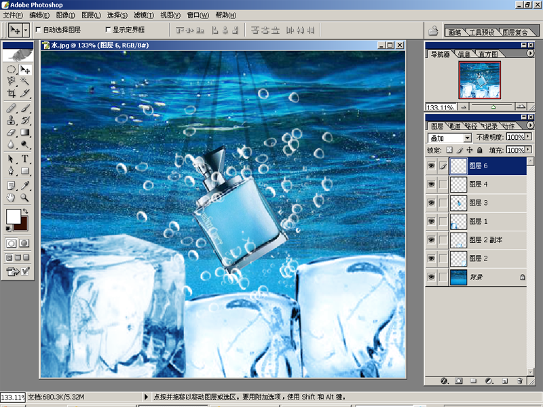Hide 图层 6 with its eye icon
Image resolution: width=543 pixels, height=407 pixels.
click(x=431, y=166)
